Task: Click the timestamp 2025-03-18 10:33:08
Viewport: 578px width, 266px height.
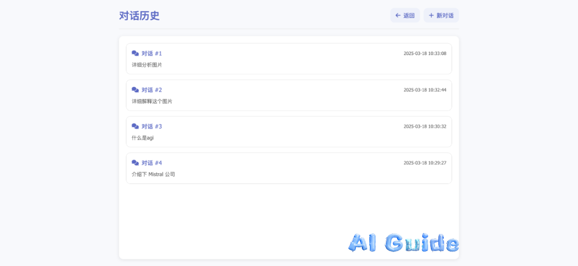Action: (425, 53)
